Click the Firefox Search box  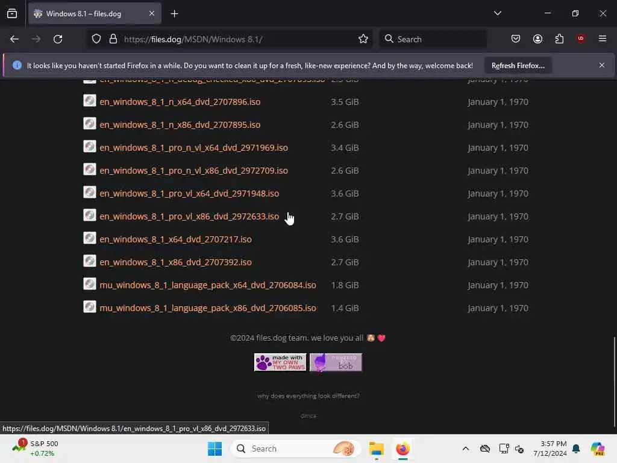pyautogui.click(x=433, y=39)
